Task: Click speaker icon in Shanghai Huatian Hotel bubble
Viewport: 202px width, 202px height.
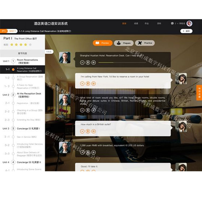Action: point(93,62)
